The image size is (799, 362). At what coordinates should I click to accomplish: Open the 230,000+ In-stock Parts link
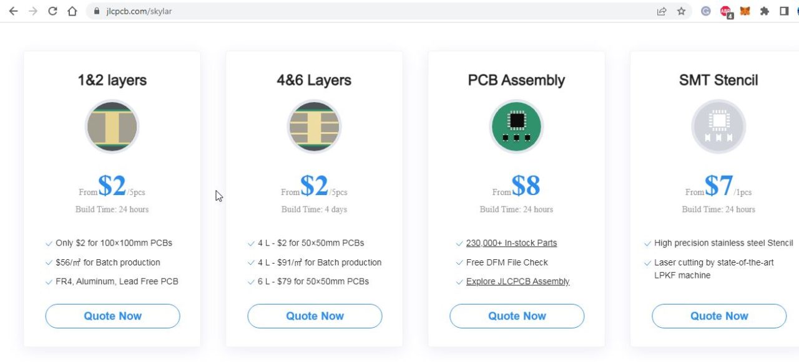(x=511, y=243)
